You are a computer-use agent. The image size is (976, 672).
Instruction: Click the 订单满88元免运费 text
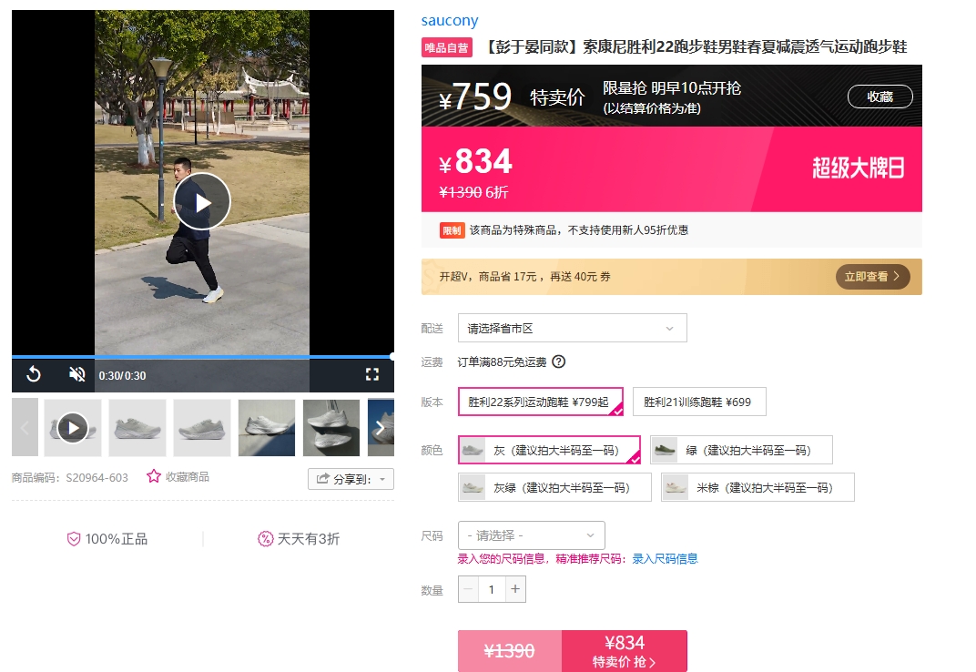click(502, 361)
